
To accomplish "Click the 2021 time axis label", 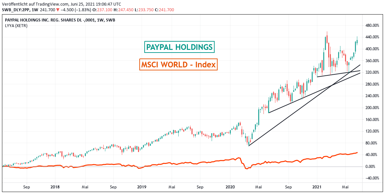I will (317, 187).
